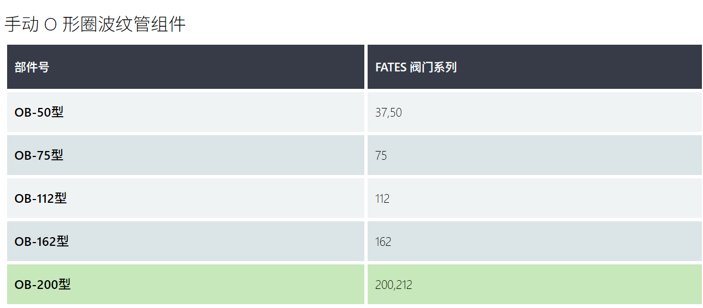Click the word FATES in the header
Viewport: 703px width, 308px height.
[391, 68]
